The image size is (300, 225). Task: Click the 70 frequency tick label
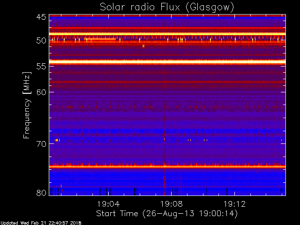(41, 144)
